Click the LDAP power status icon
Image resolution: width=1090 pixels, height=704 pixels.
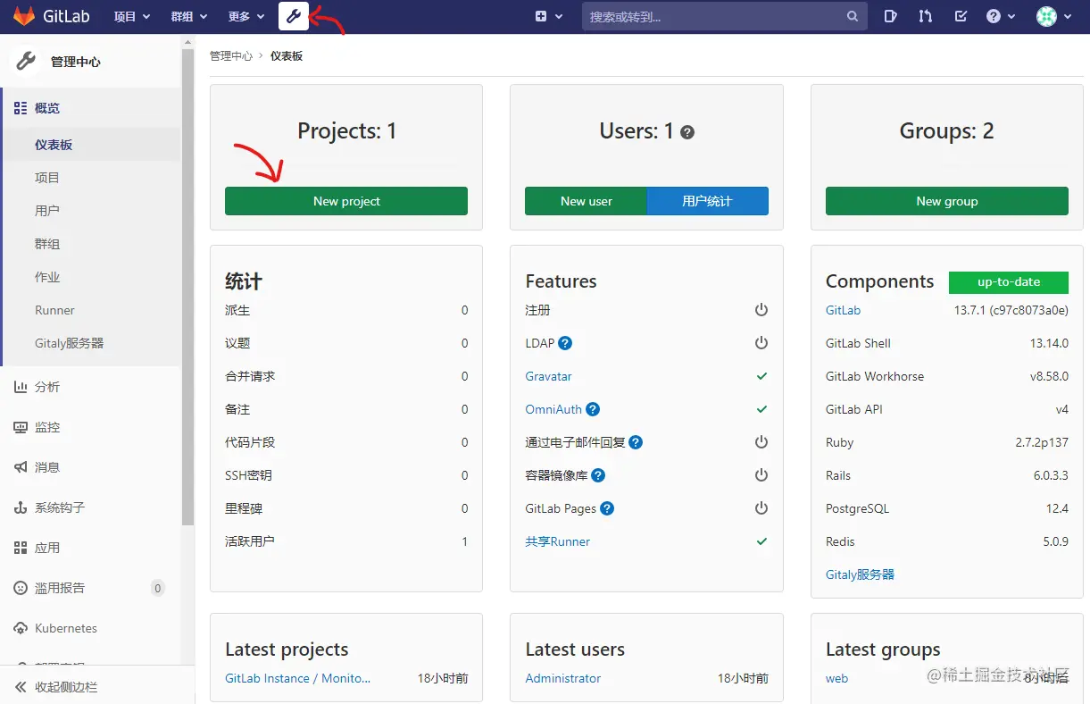pyautogui.click(x=761, y=343)
